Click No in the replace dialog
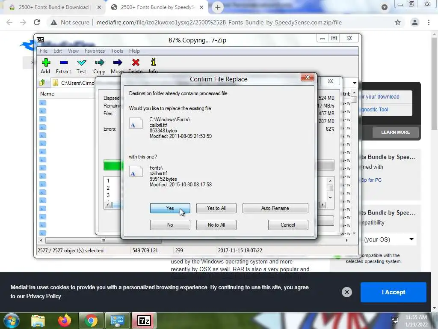438x329 pixels. [170, 225]
